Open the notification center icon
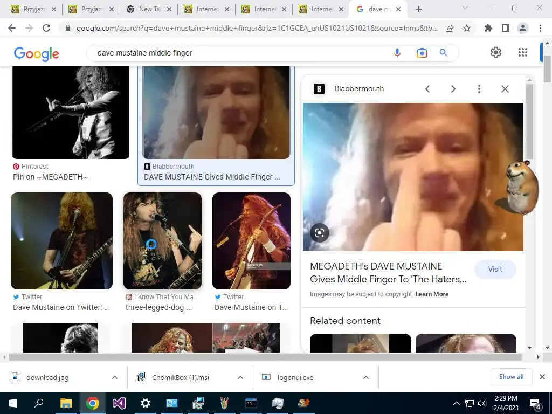552x414 pixels. click(535, 403)
